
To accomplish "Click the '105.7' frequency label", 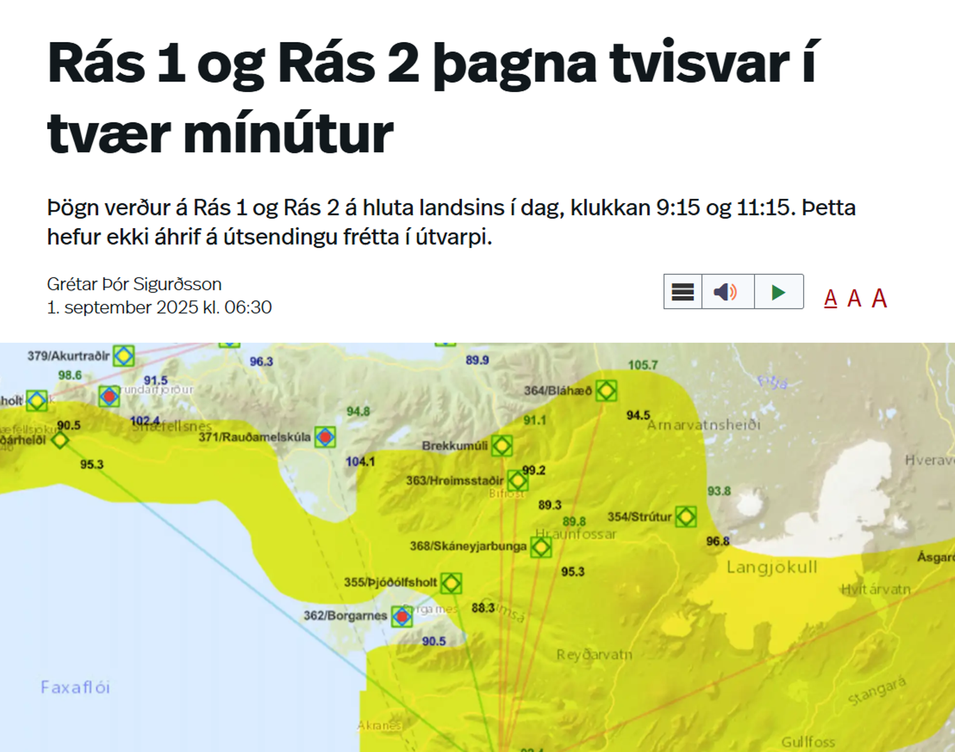I will click(x=643, y=365).
